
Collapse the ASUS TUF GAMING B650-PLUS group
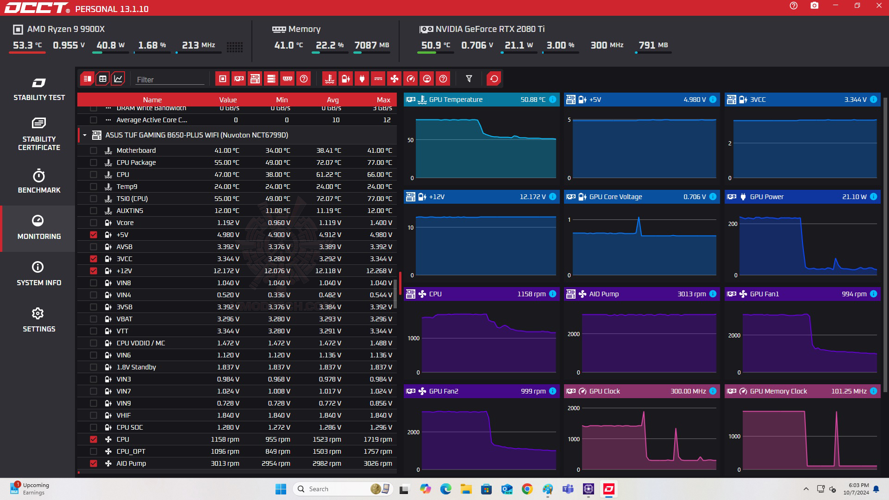point(85,135)
